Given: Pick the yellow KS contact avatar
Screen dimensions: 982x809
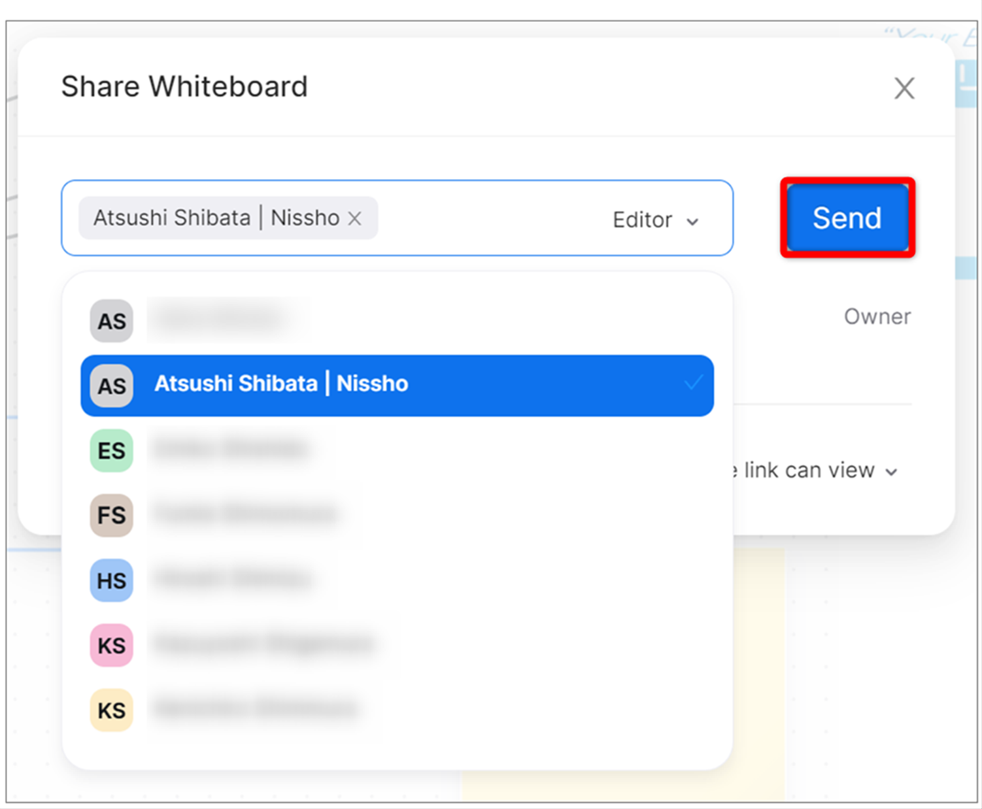Looking at the screenshot, I should click(x=112, y=710).
